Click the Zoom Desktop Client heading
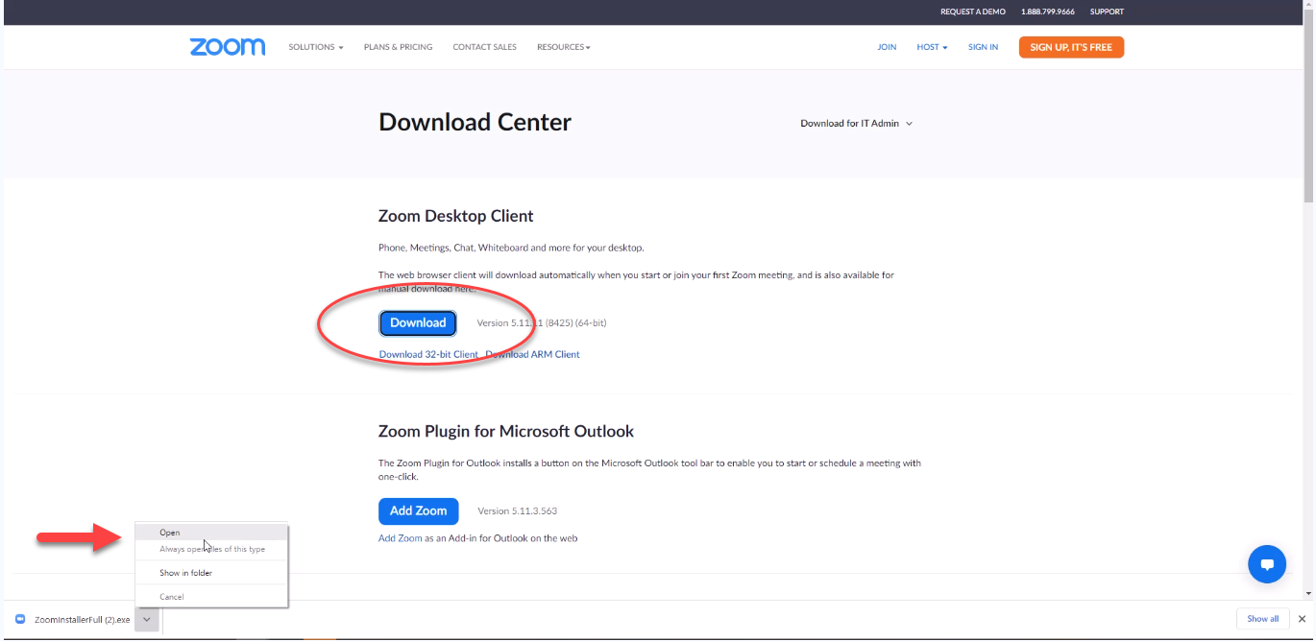 pos(456,216)
